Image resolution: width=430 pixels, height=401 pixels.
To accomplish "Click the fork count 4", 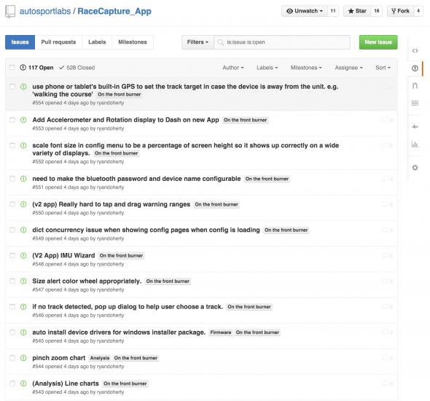I will point(418,11).
